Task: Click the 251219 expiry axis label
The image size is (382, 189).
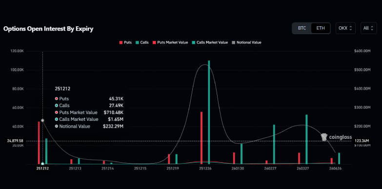Action: point(173,169)
